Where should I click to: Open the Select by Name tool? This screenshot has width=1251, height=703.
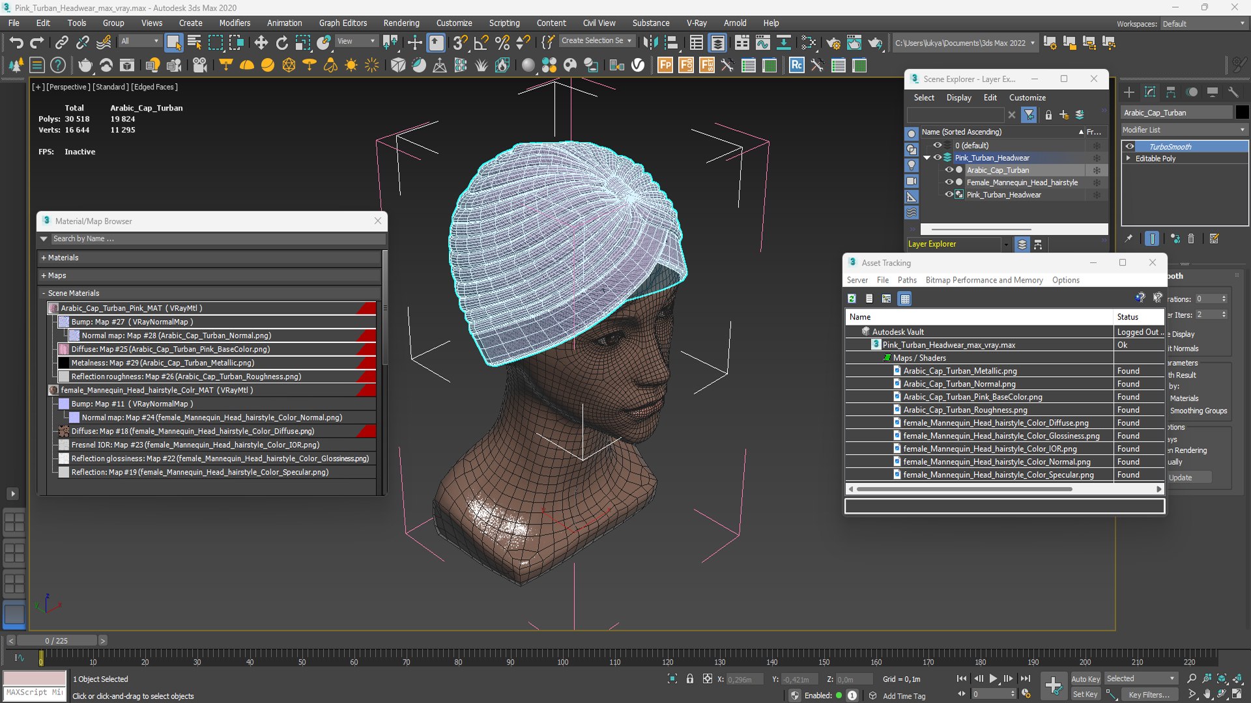click(194, 43)
